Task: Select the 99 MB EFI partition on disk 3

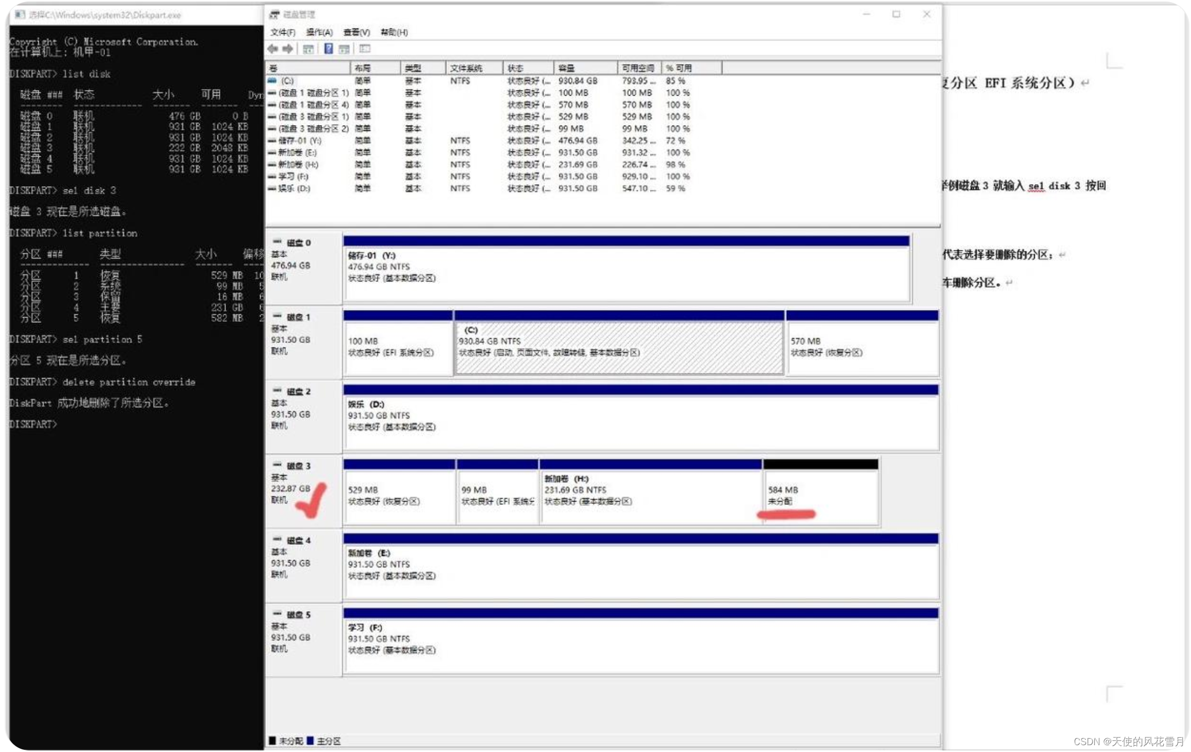Action: coord(498,492)
